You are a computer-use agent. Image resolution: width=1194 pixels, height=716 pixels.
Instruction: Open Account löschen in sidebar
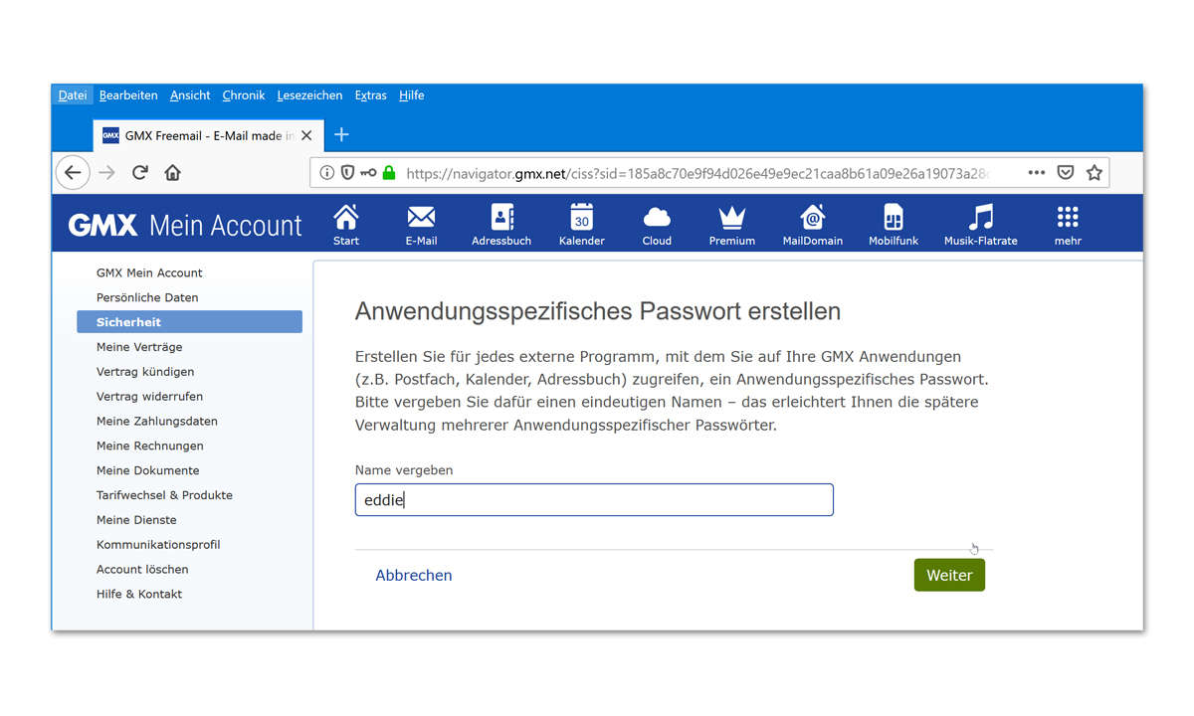point(142,570)
